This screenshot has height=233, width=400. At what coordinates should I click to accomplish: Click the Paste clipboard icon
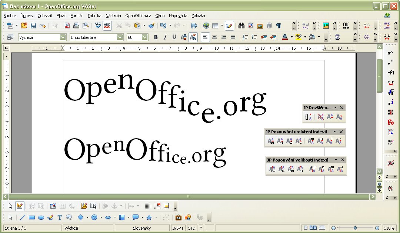[x=137, y=26]
